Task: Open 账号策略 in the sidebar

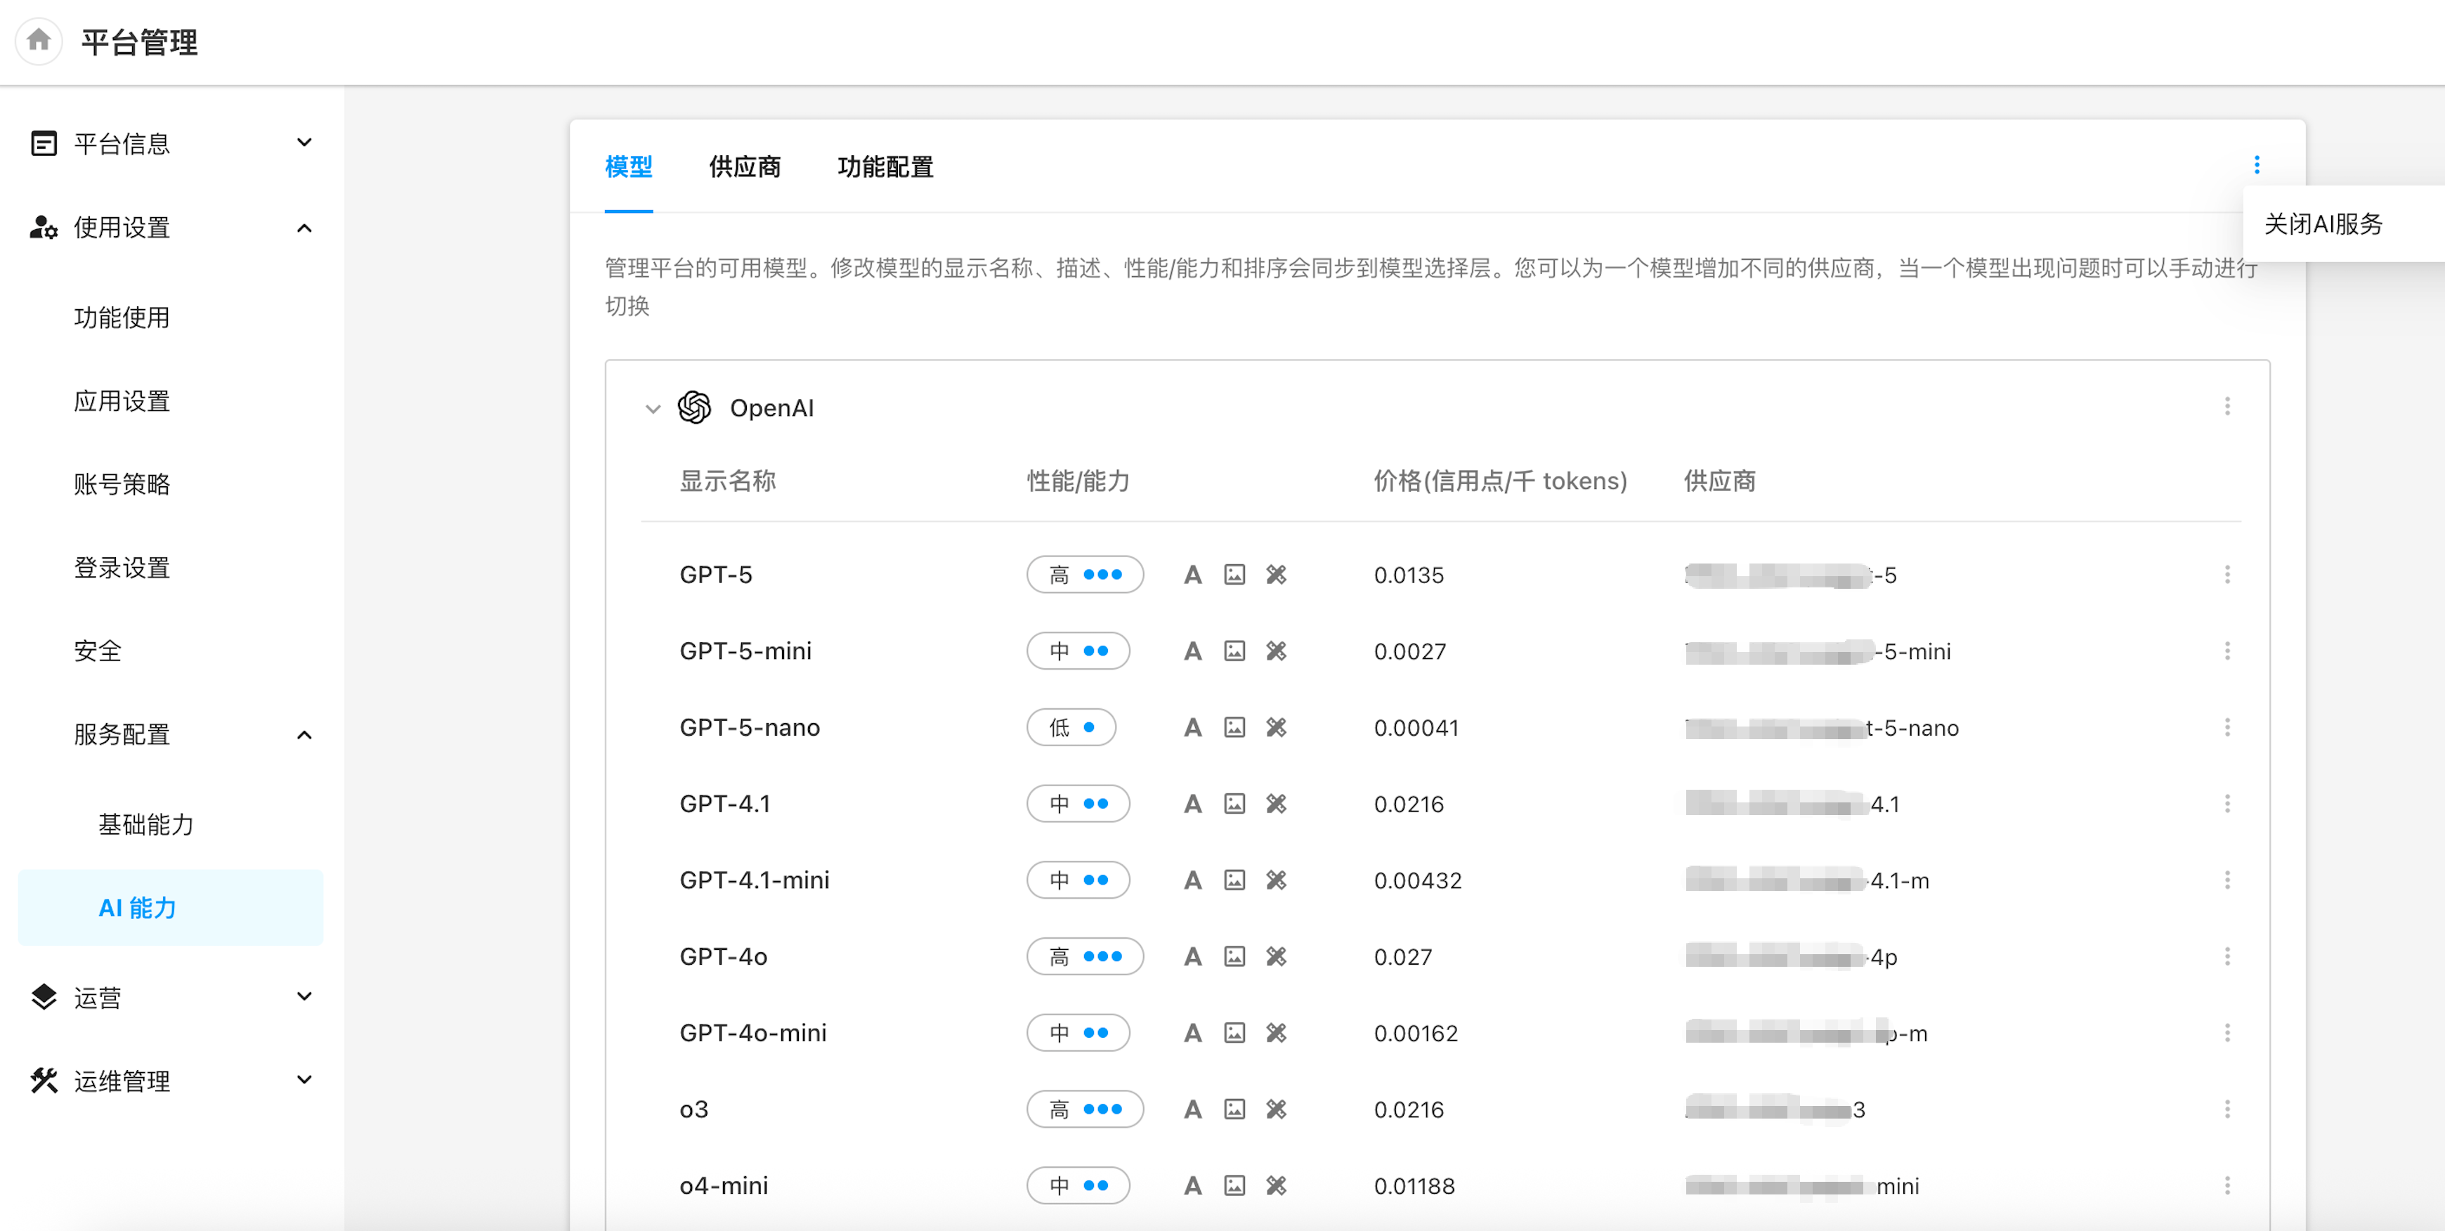Action: click(122, 484)
